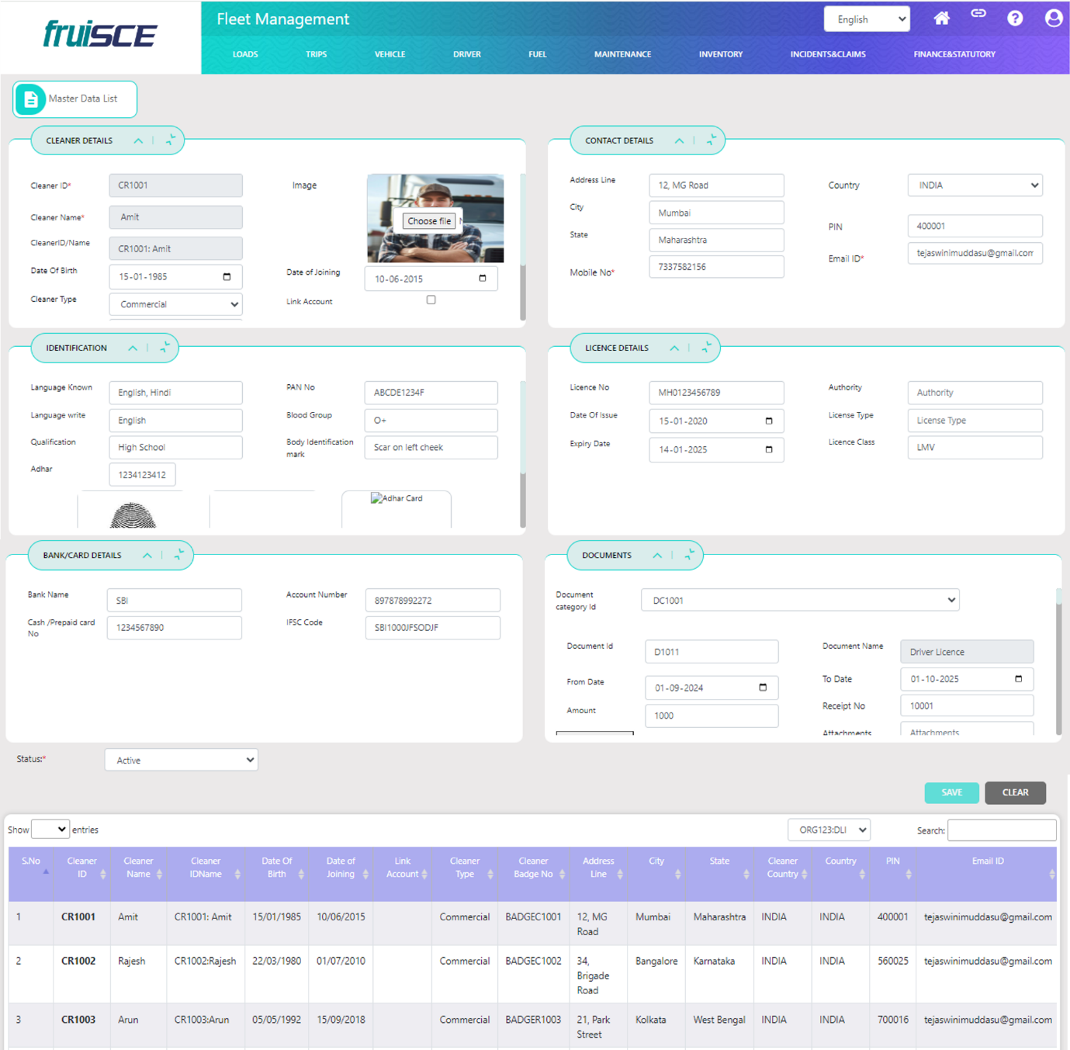The image size is (1070, 1050).
Task: Collapse the Identification panel chevron
Action: [x=133, y=348]
